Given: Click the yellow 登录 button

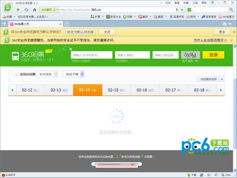Looking at the screenshot, I should pyautogui.click(x=213, y=55).
